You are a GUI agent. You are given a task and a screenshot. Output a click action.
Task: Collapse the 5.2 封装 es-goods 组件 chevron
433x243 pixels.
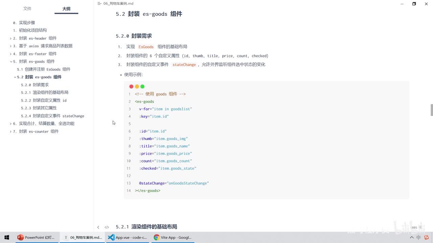pos(15,77)
